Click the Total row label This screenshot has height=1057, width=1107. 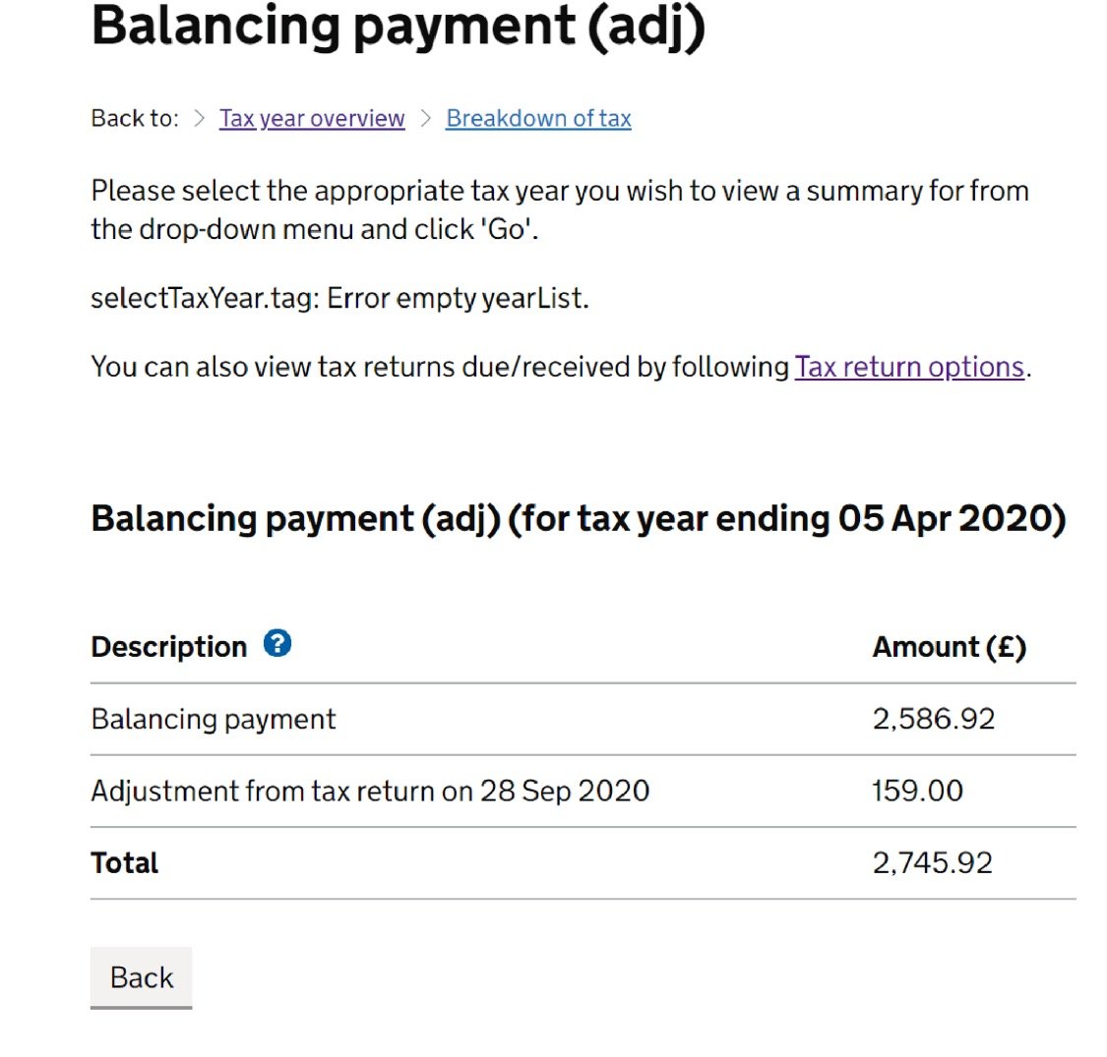(x=125, y=863)
